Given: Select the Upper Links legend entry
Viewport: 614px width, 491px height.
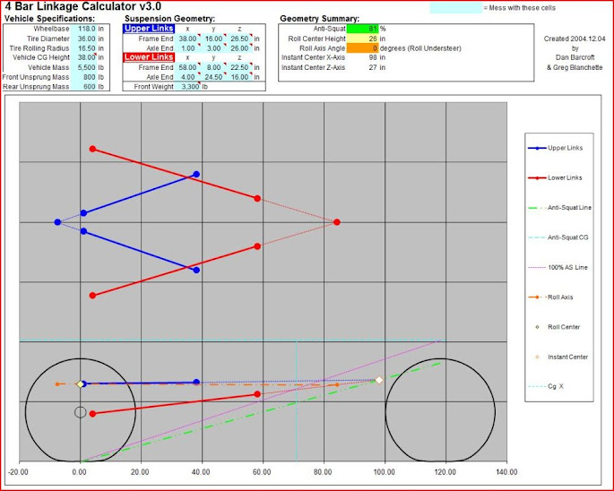Looking at the screenshot, I should (555, 148).
